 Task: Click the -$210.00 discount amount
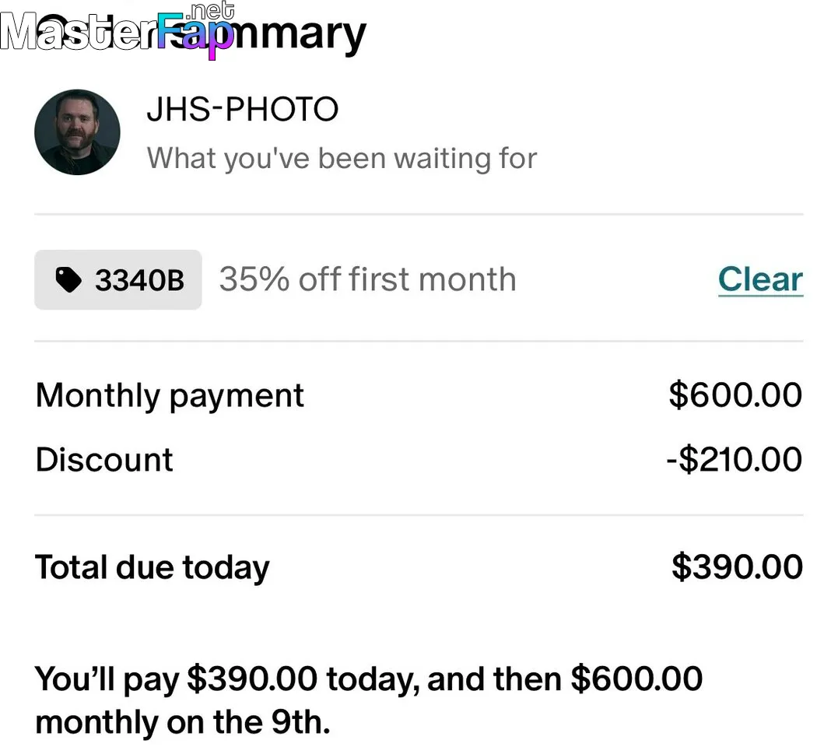point(734,459)
